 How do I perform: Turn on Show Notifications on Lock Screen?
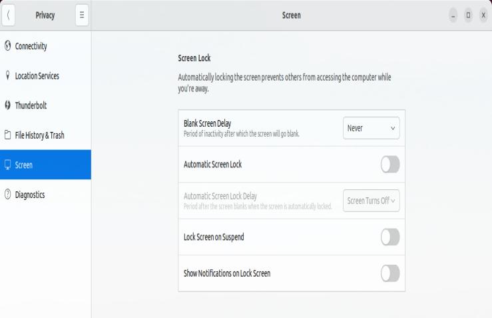tap(390, 273)
